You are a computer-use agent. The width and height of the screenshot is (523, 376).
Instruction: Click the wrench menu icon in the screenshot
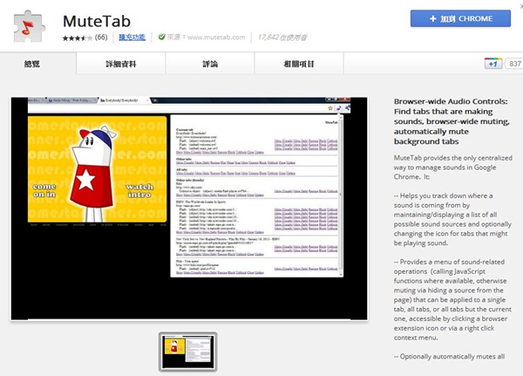(x=348, y=107)
